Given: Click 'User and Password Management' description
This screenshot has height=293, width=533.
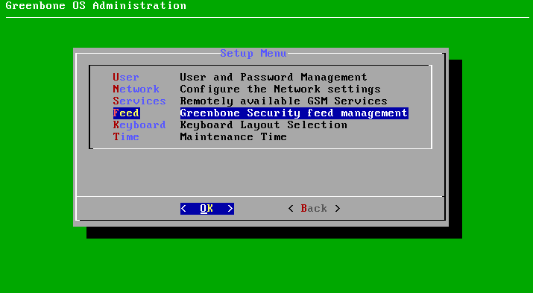Looking at the screenshot, I should pyautogui.click(x=274, y=77).
